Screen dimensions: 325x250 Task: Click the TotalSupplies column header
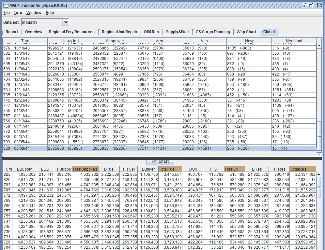pyautogui.click(x=85, y=169)
